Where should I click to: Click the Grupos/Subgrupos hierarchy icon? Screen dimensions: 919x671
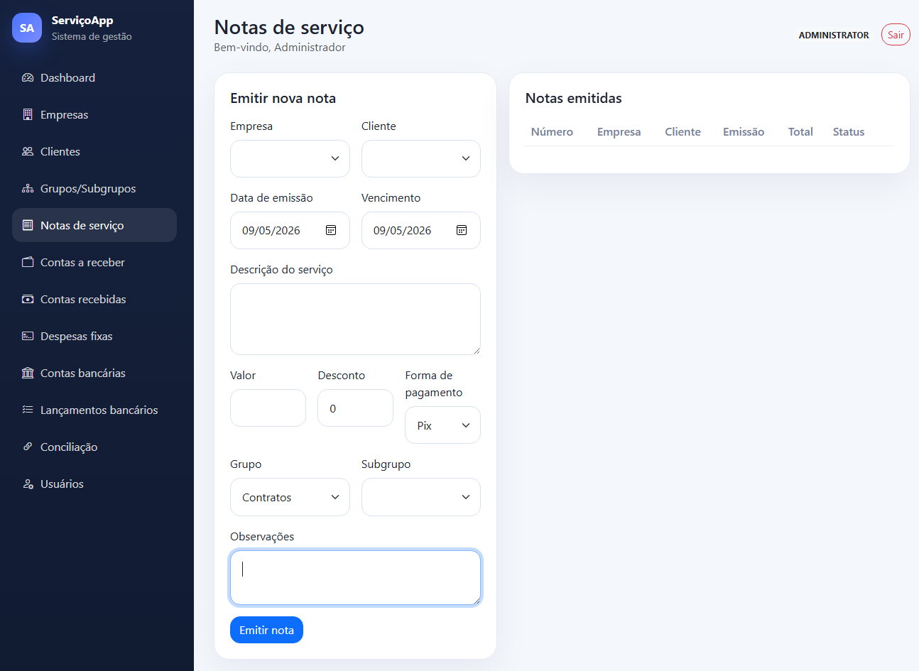pyautogui.click(x=28, y=188)
